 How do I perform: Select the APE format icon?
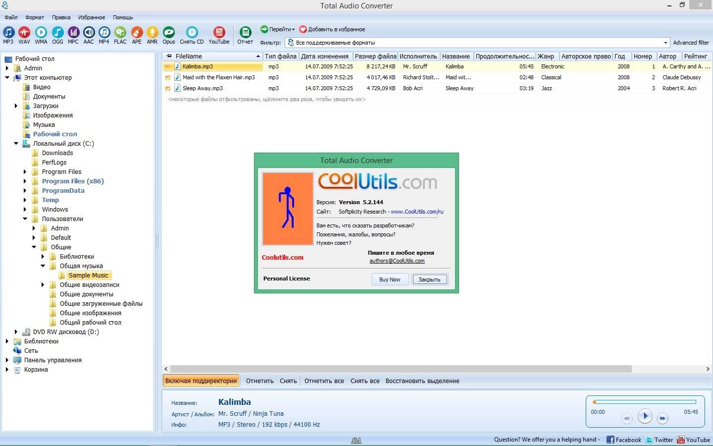(x=137, y=35)
